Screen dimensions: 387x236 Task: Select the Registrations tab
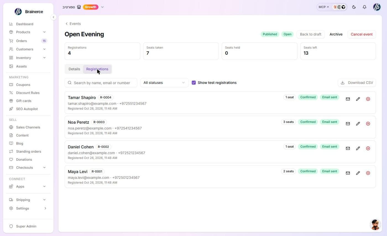click(97, 69)
